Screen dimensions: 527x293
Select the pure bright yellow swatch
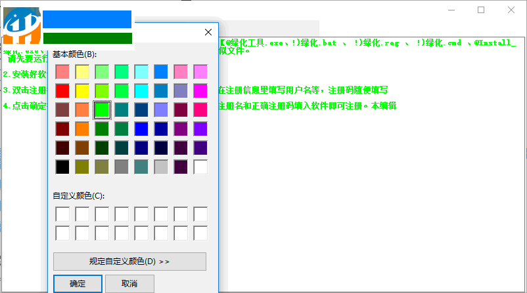point(82,91)
